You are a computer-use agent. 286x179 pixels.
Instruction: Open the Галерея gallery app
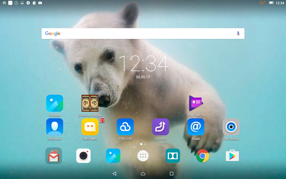(x=54, y=103)
